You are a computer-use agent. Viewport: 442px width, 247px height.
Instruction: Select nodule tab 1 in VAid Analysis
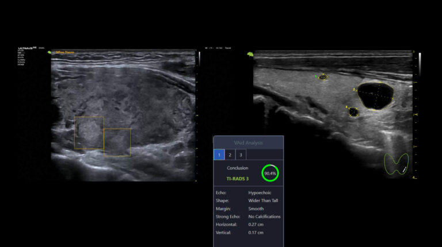point(219,155)
